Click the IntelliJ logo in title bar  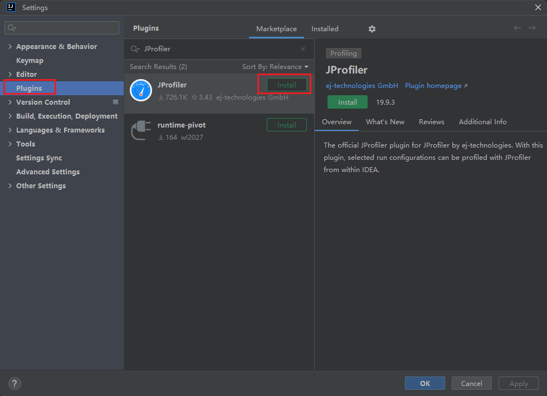tap(11, 7)
